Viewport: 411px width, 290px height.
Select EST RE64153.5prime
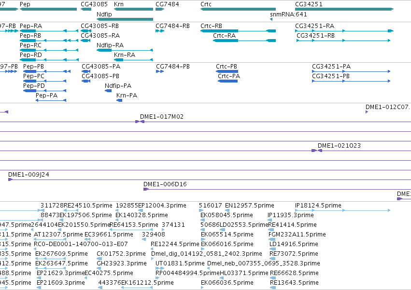131,230
